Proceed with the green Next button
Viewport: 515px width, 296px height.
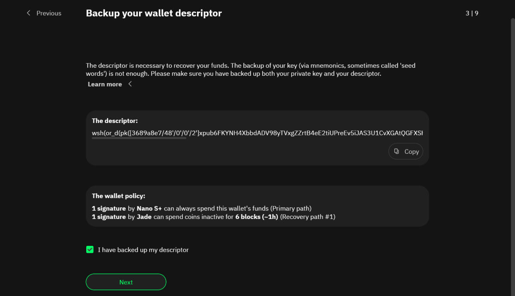[x=126, y=282]
